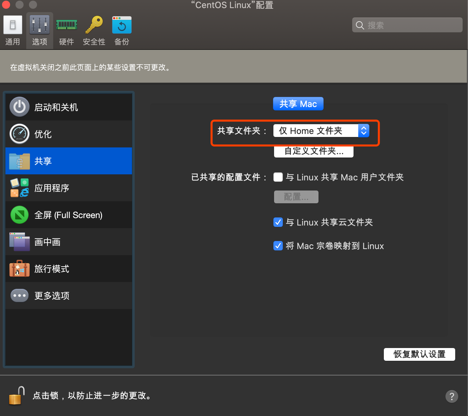Click into the 搜索 search field
Viewport: 468px width, 416px height.
point(407,25)
